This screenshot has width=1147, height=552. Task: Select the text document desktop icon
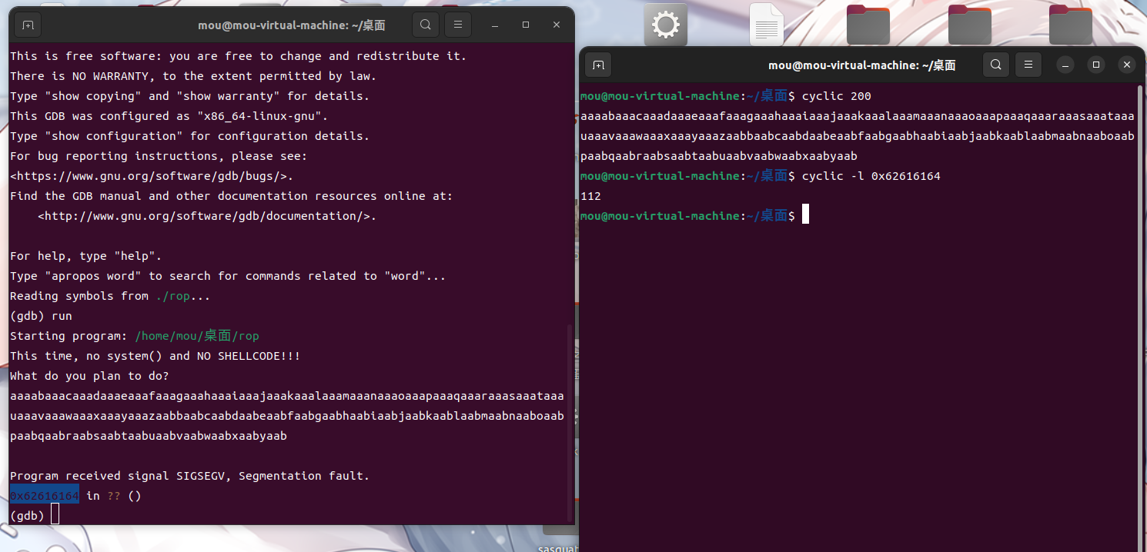pyautogui.click(x=766, y=25)
